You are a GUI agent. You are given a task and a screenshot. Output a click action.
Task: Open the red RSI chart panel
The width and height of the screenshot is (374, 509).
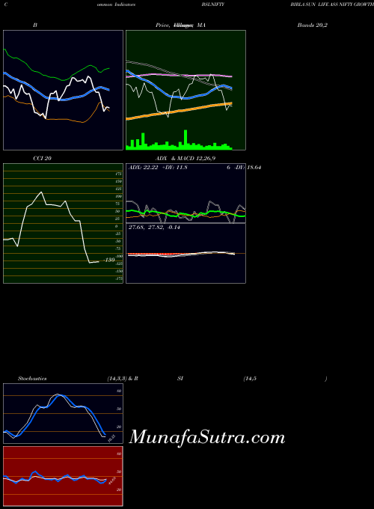tap(64, 476)
